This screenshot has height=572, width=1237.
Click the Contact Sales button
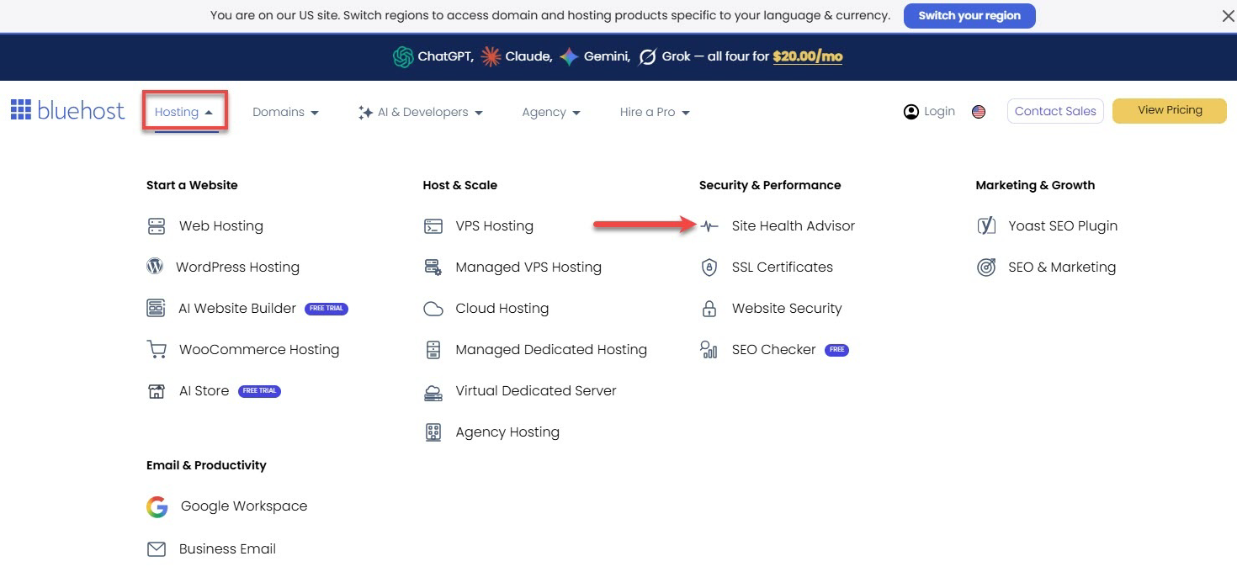click(x=1055, y=111)
